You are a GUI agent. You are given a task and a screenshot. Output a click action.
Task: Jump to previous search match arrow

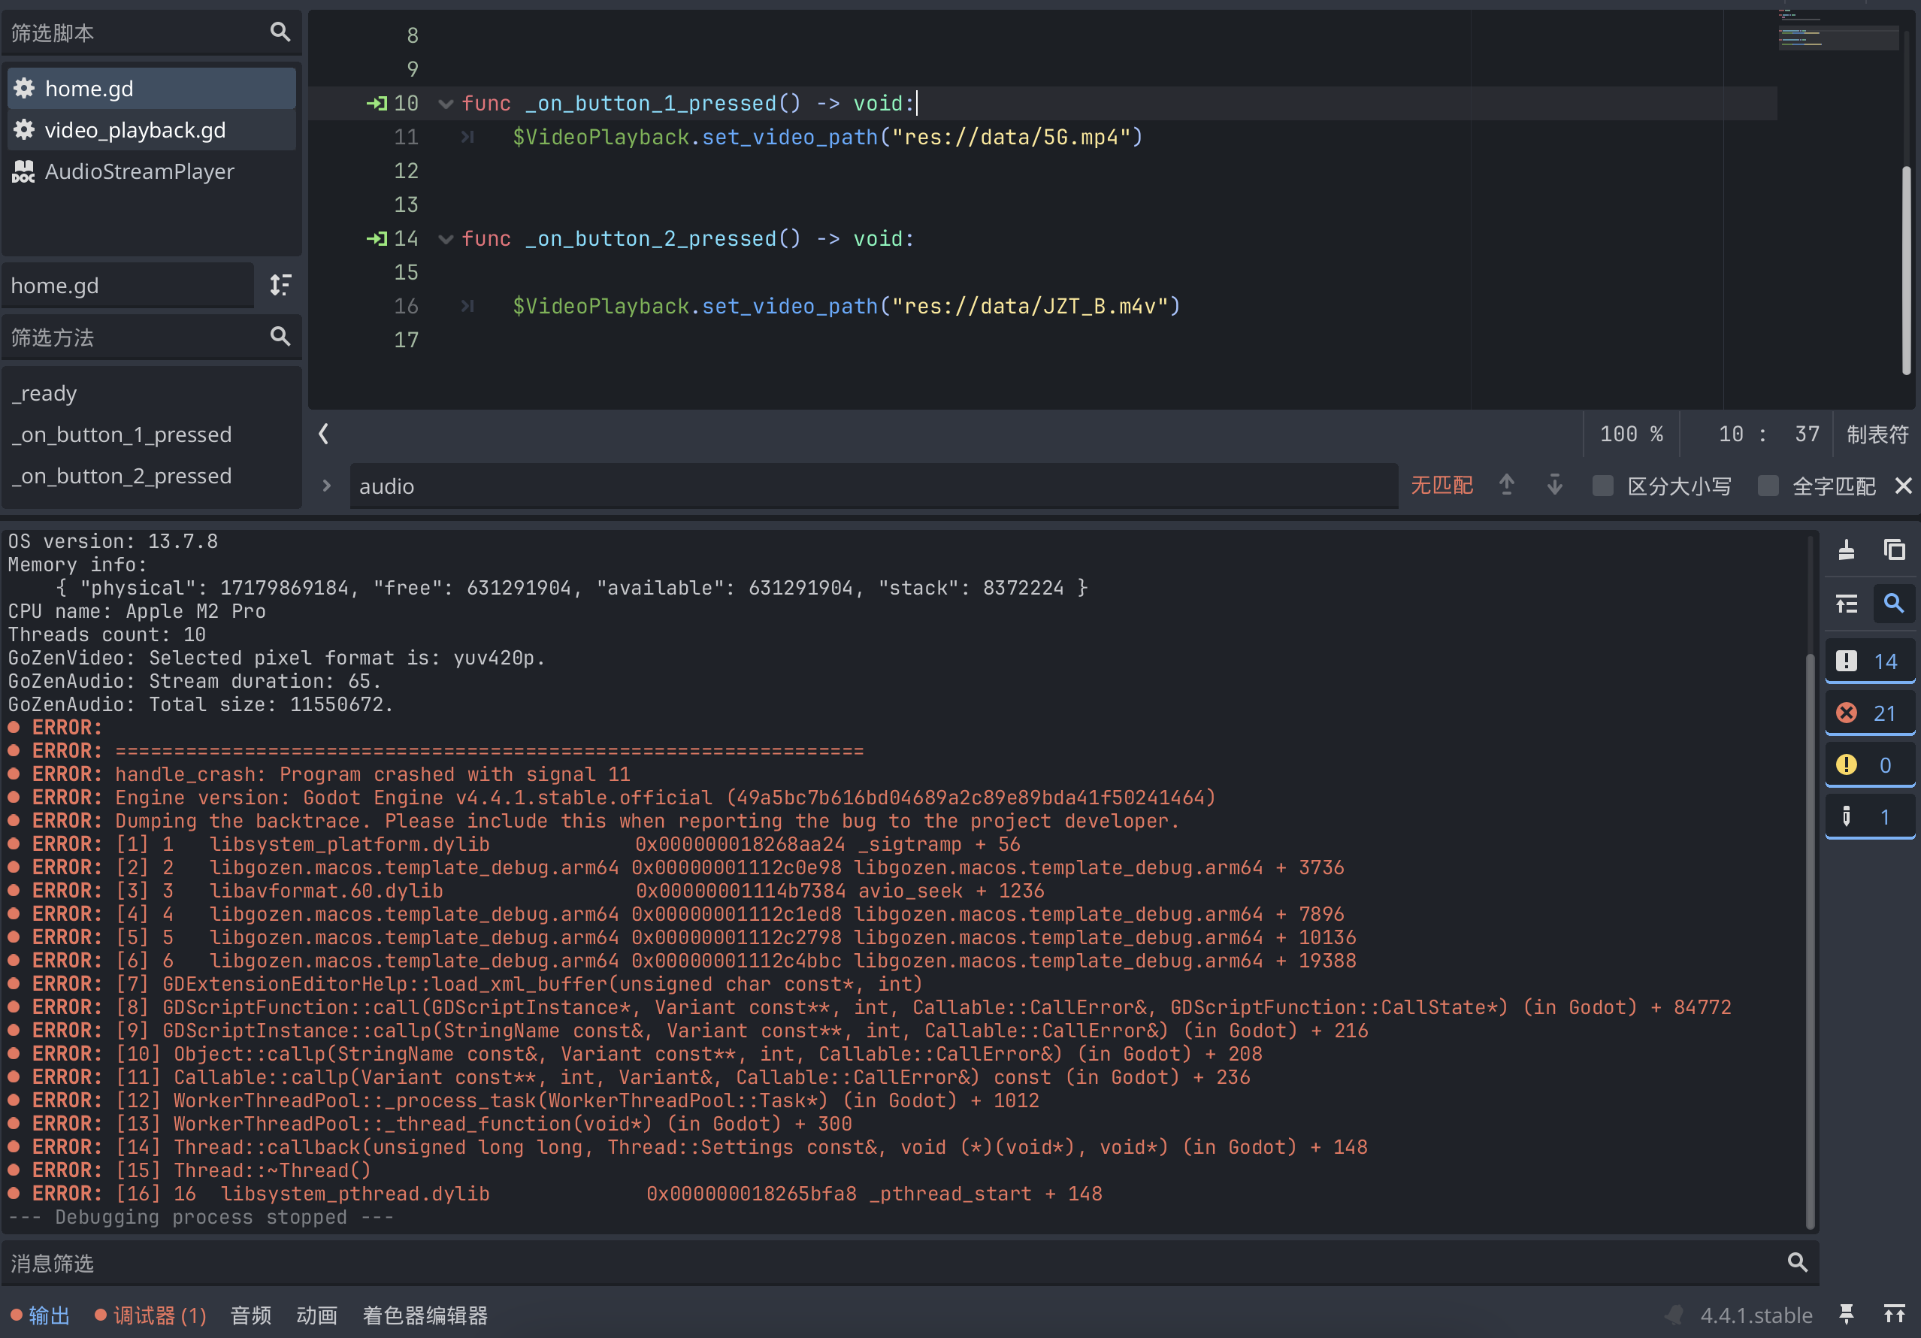coord(1506,486)
